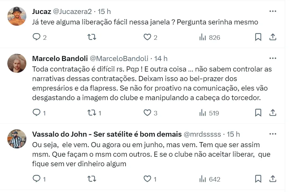The image size is (296, 192).
Task: Open more menu on Vassalo do John's tweet
Action: coord(272,134)
